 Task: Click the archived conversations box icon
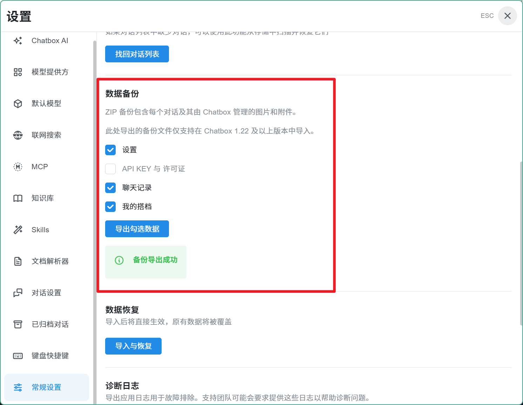point(18,324)
